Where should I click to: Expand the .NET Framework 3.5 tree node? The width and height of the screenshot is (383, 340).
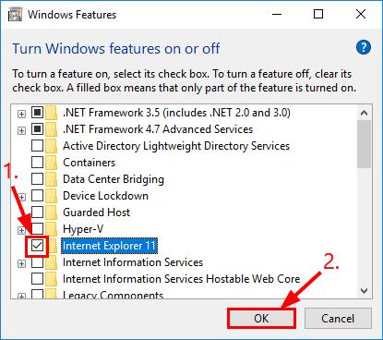point(21,115)
